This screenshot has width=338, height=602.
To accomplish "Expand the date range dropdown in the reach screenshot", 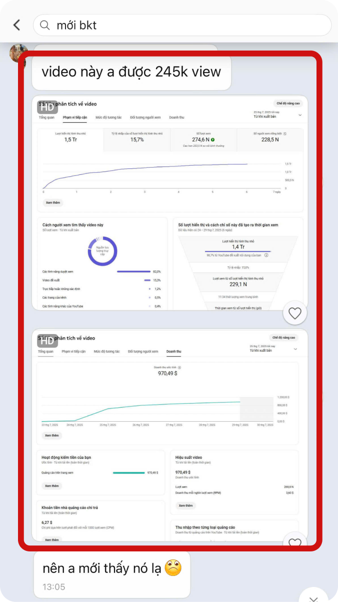I will tap(300, 115).
